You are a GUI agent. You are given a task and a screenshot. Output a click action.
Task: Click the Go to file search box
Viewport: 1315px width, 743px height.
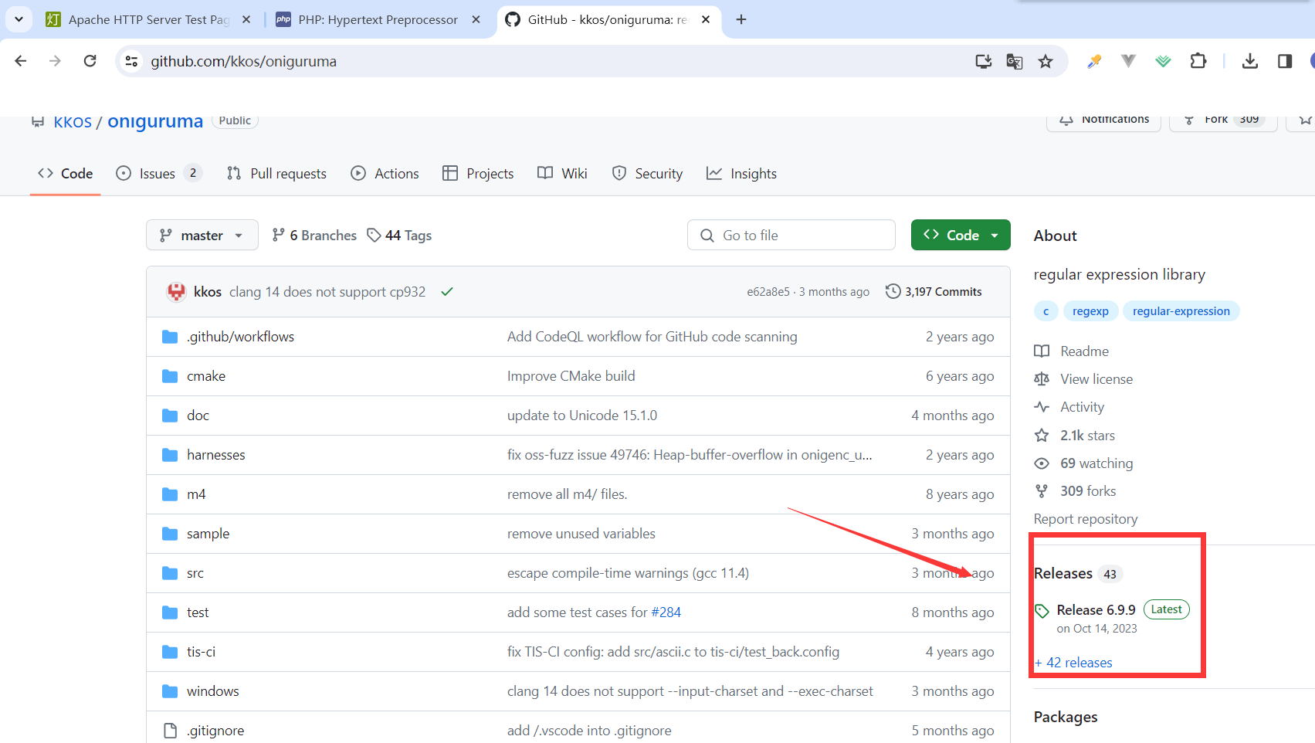791,236
